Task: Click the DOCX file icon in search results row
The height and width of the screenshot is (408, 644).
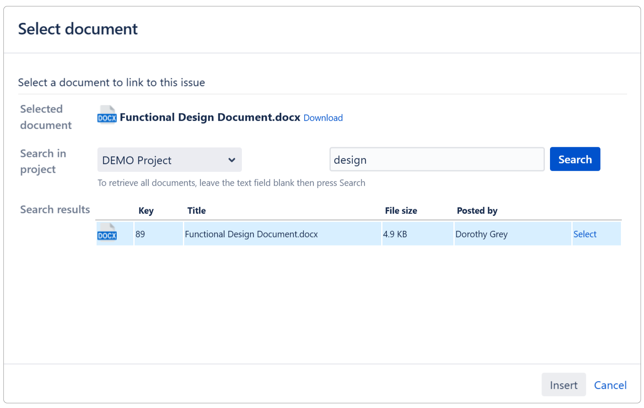Action: pos(106,234)
